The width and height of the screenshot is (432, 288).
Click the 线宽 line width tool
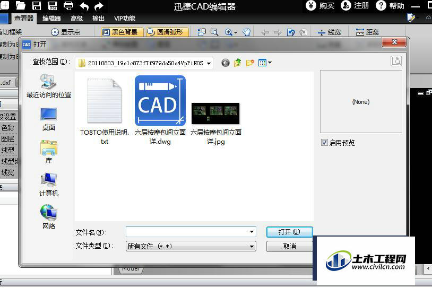(329, 32)
